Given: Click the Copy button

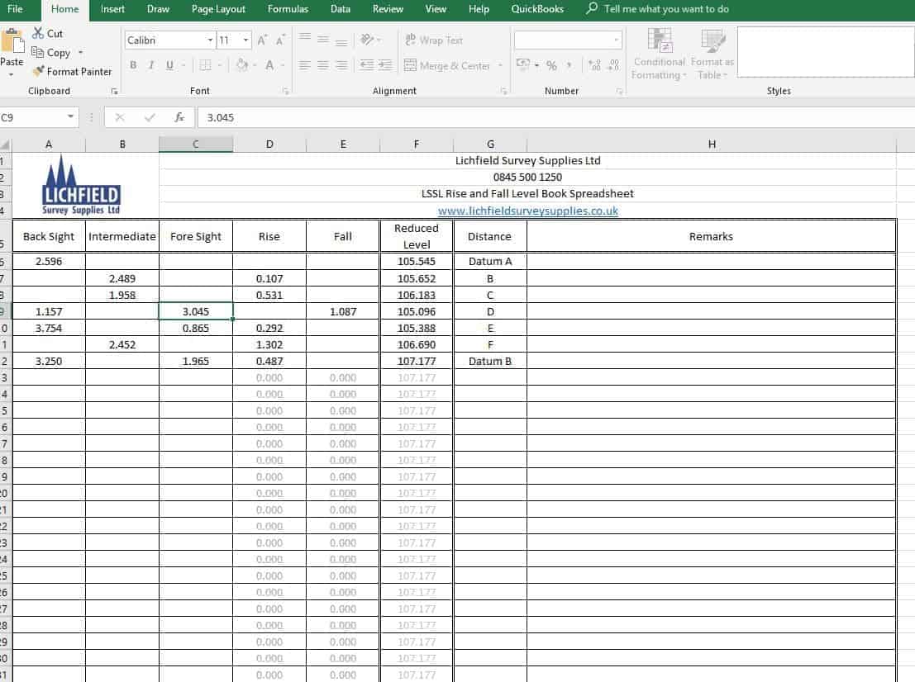Looking at the screenshot, I should point(50,53).
